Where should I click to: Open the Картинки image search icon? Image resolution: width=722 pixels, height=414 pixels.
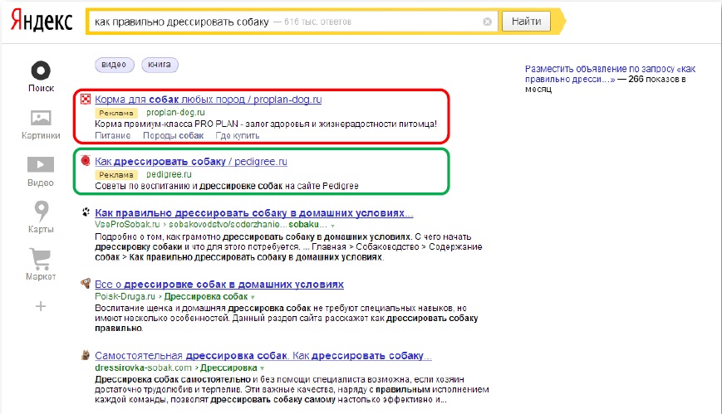coord(41,118)
